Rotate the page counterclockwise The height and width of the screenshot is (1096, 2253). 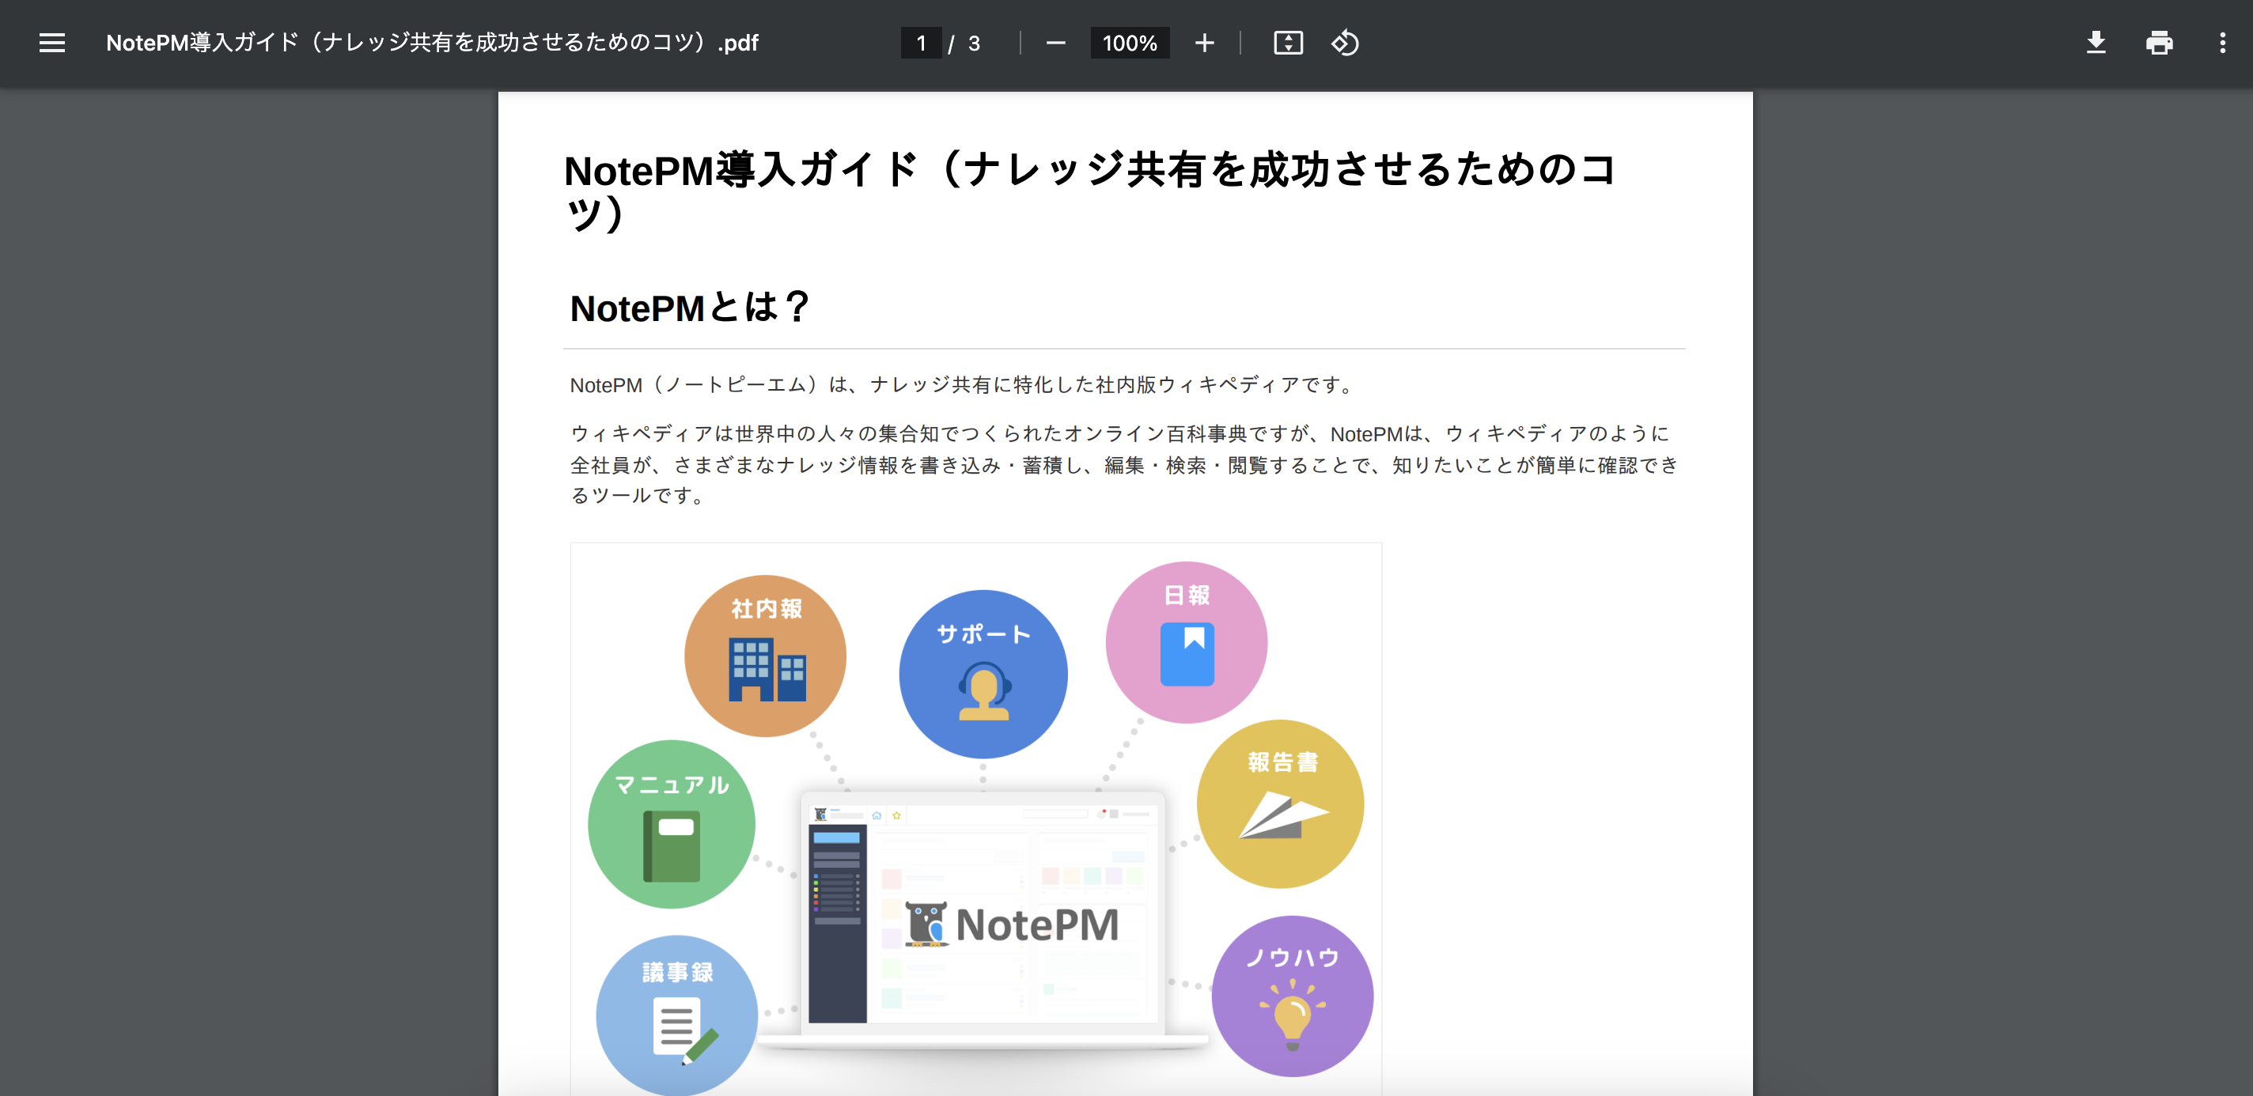[1344, 43]
